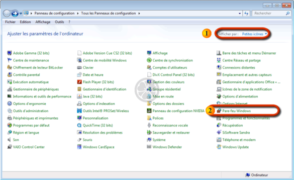Open the Fichier menu
Viewport: 294px width, 180px height.
(x=11, y=22)
